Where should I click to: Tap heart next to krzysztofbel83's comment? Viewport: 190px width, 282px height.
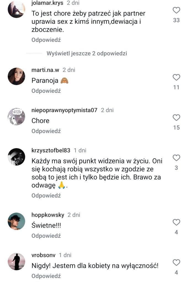[x=176, y=158]
